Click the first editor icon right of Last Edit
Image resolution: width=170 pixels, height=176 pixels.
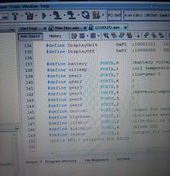(82, 36)
